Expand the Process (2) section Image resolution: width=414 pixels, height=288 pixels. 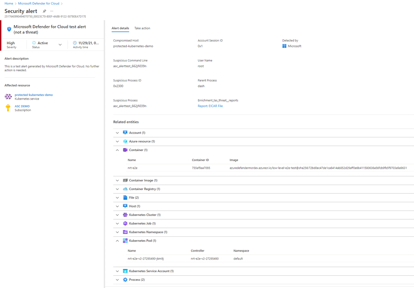click(117, 280)
